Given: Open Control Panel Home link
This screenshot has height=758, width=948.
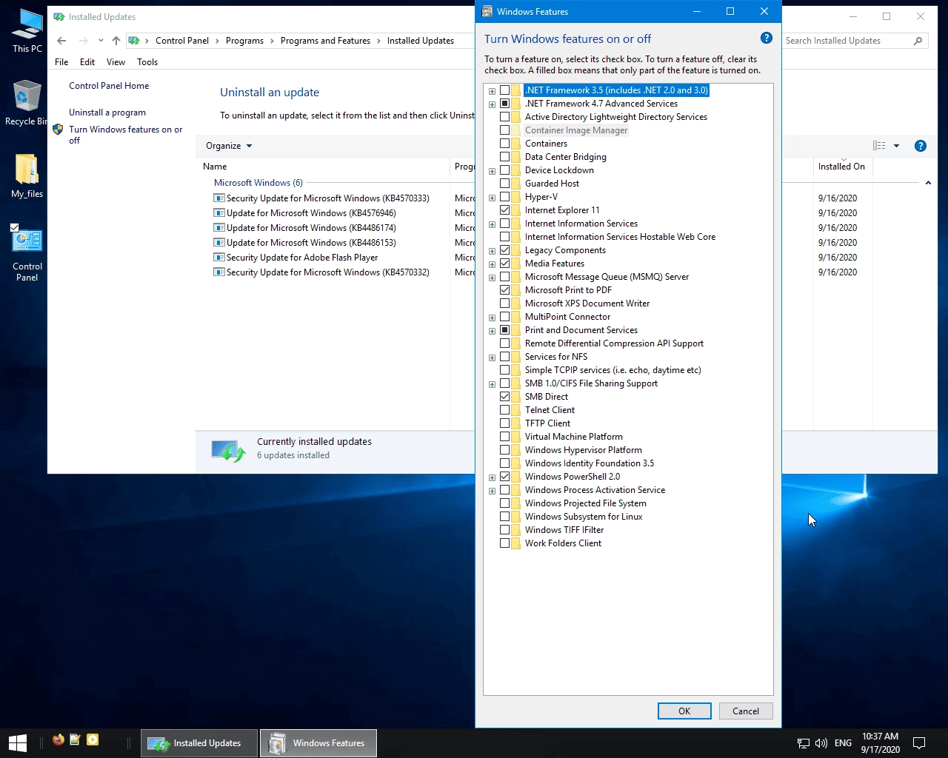Looking at the screenshot, I should coord(109,86).
